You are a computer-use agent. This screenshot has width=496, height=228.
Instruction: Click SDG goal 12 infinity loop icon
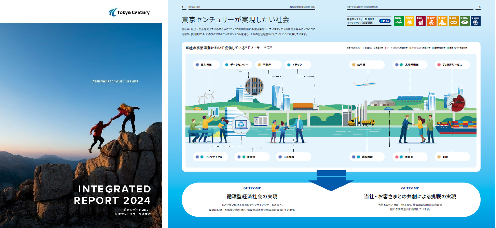454,21
